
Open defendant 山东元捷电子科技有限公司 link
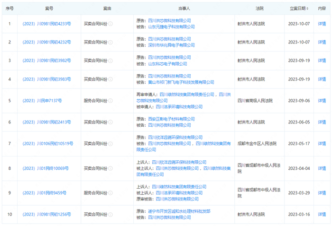(171, 27)
